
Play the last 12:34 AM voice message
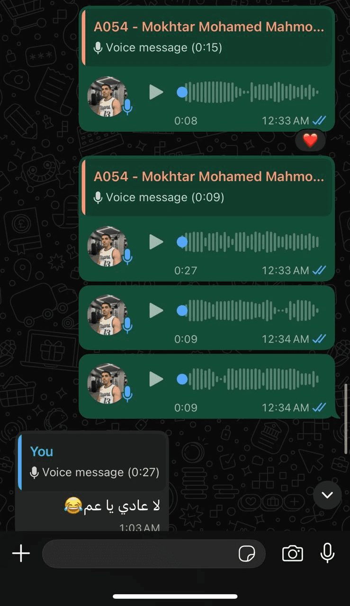(156, 379)
